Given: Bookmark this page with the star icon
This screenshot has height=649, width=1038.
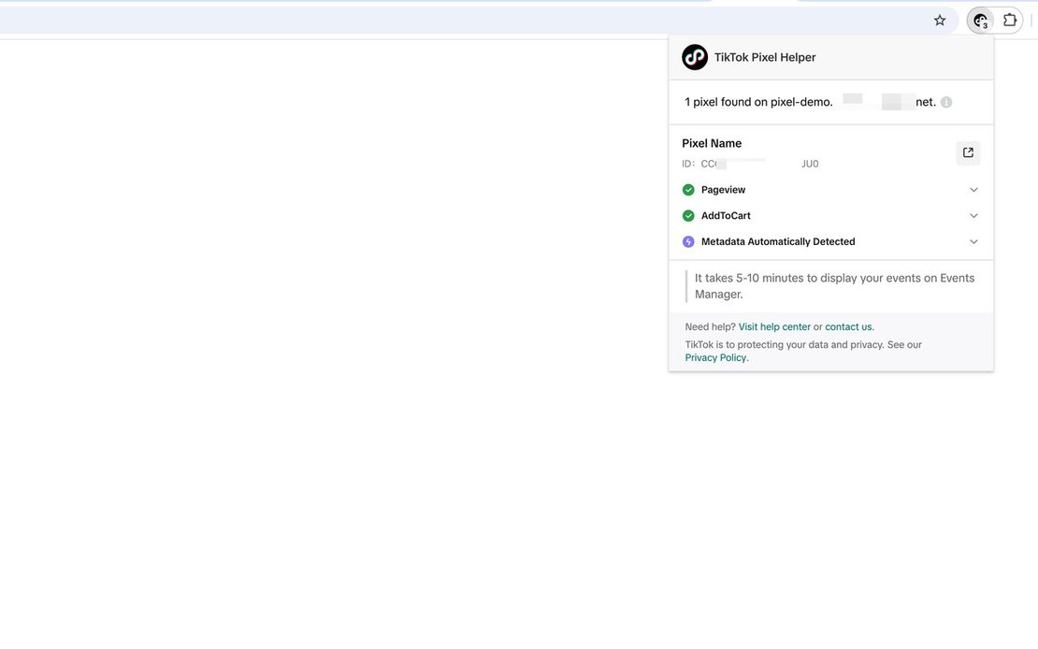Looking at the screenshot, I should point(940,21).
